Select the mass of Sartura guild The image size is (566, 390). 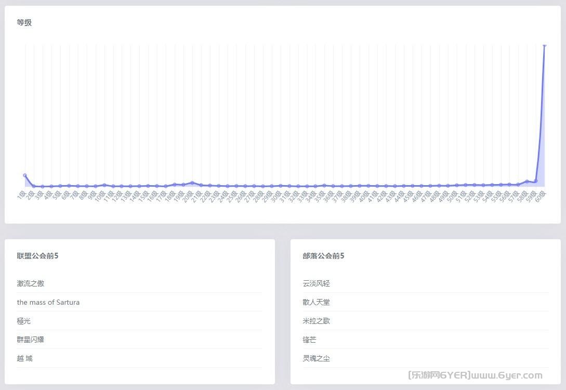click(x=48, y=302)
